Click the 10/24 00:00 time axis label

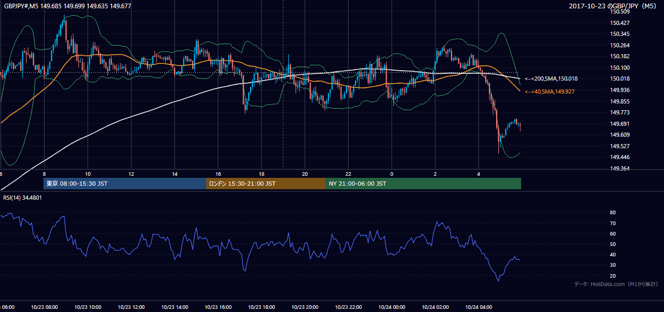click(x=392, y=307)
